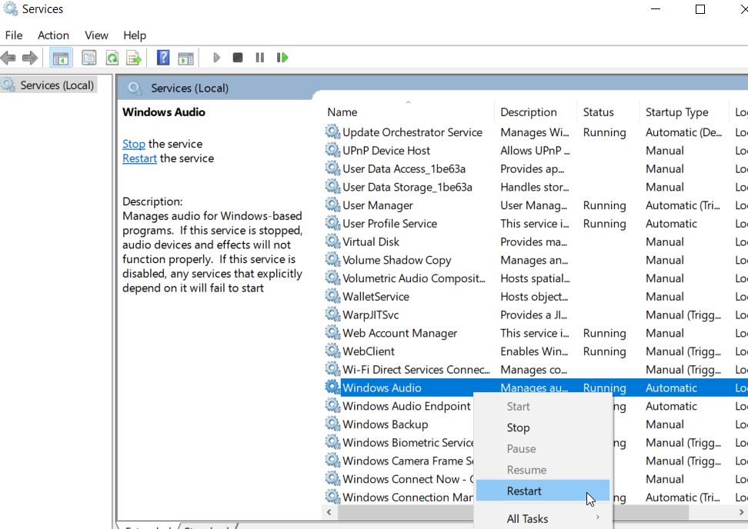Click the horizontal scrollbar left arrow
This screenshot has width=748, height=529.
click(329, 512)
